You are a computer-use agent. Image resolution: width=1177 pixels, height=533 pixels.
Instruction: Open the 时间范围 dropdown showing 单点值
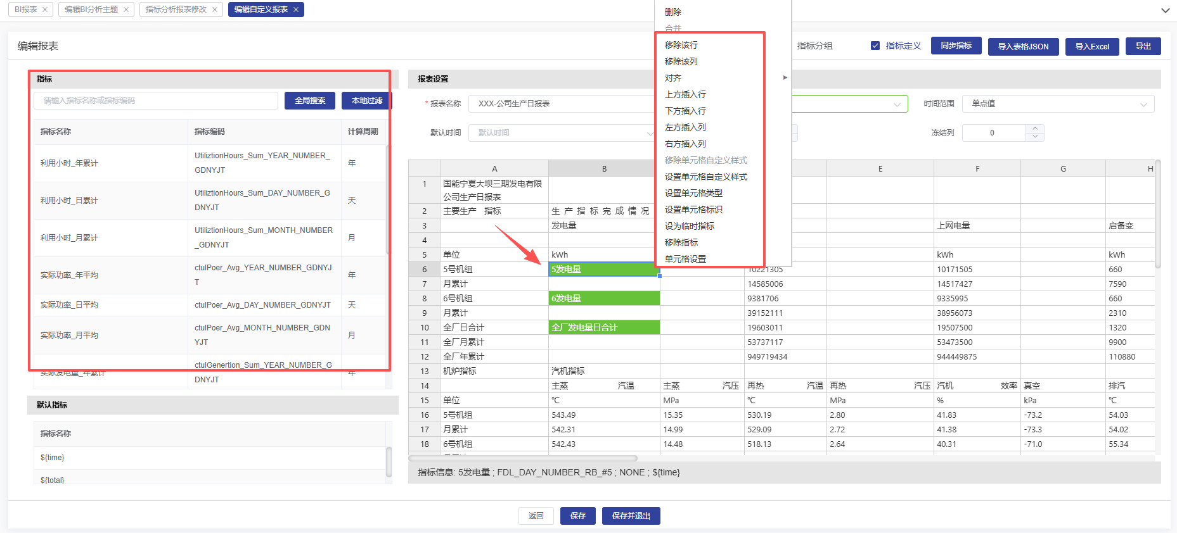click(x=1057, y=104)
